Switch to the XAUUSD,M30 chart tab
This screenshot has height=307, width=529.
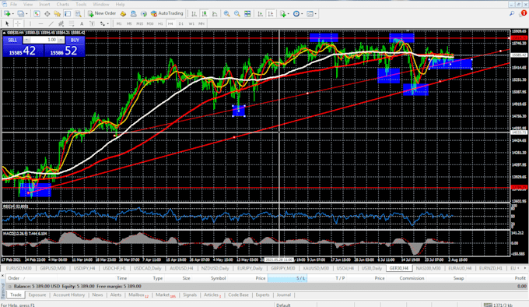click(x=315, y=268)
